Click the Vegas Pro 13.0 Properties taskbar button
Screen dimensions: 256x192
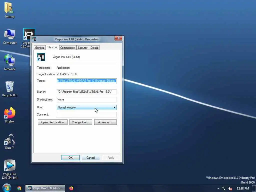pyautogui.click(x=45, y=188)
